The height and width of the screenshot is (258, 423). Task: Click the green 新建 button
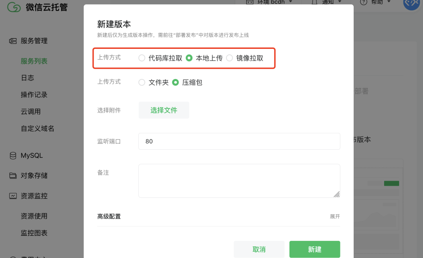[315, 249]
